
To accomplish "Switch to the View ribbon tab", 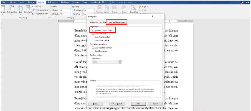I will tap(84, 2).
